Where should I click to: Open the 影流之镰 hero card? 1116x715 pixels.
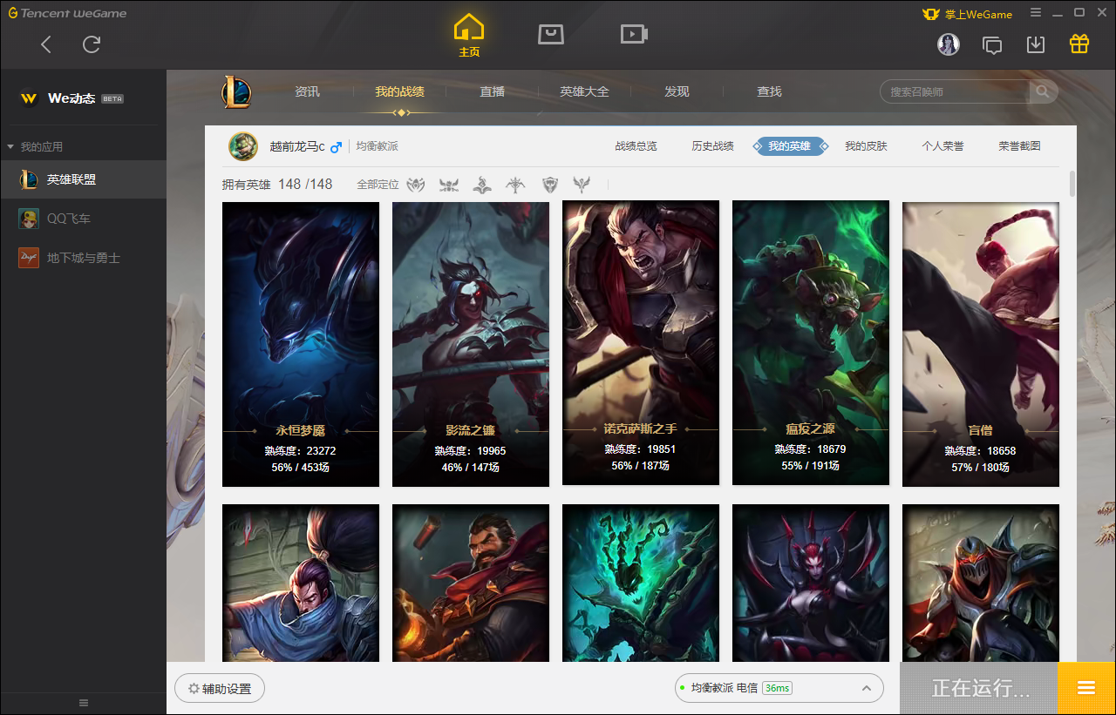471,344
